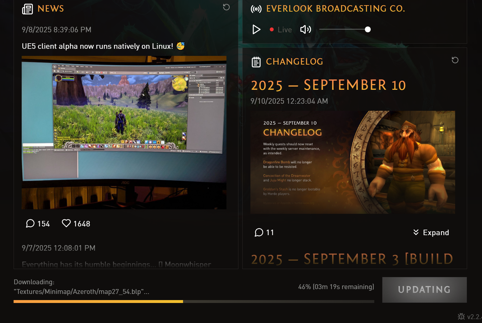Set radio volume using the slider handle

(368, 29)
